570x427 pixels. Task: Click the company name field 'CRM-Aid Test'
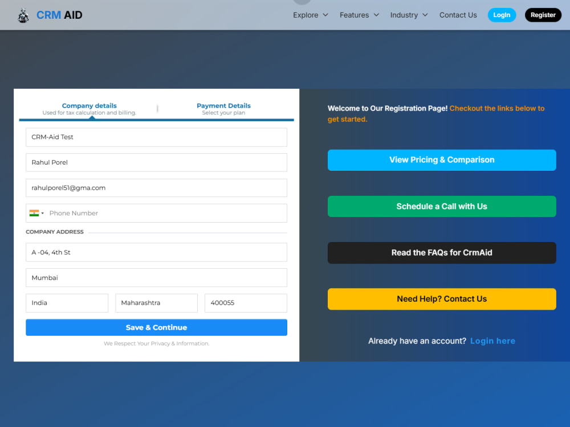(x=156, y=137)
